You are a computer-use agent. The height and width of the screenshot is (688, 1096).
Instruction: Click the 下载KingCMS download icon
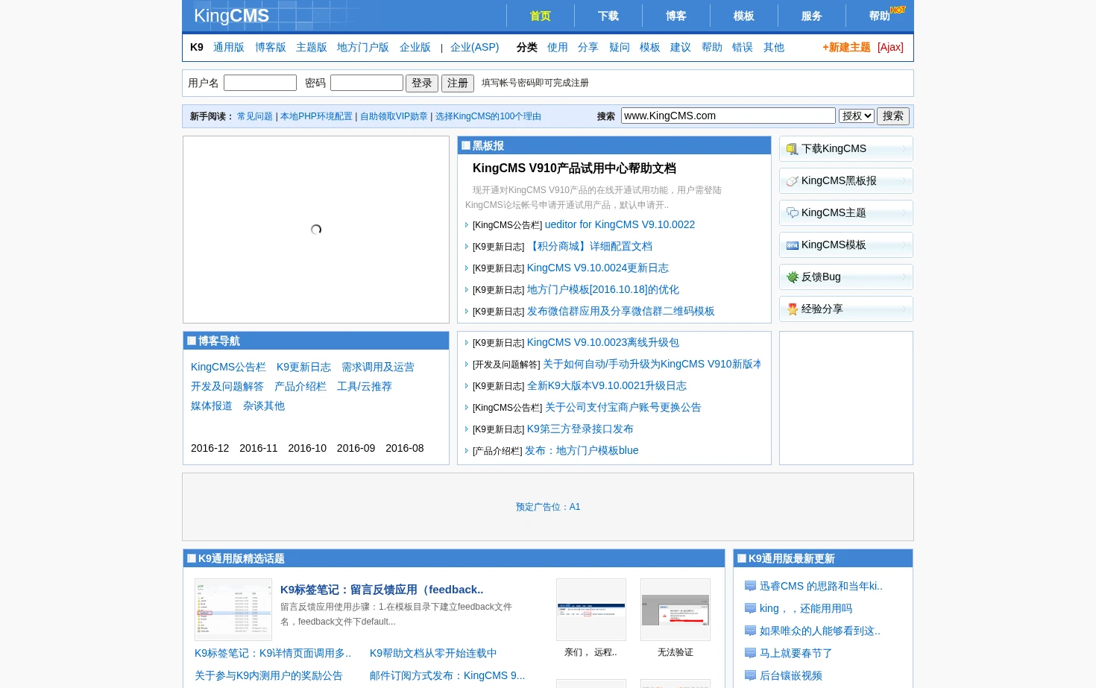792,149
